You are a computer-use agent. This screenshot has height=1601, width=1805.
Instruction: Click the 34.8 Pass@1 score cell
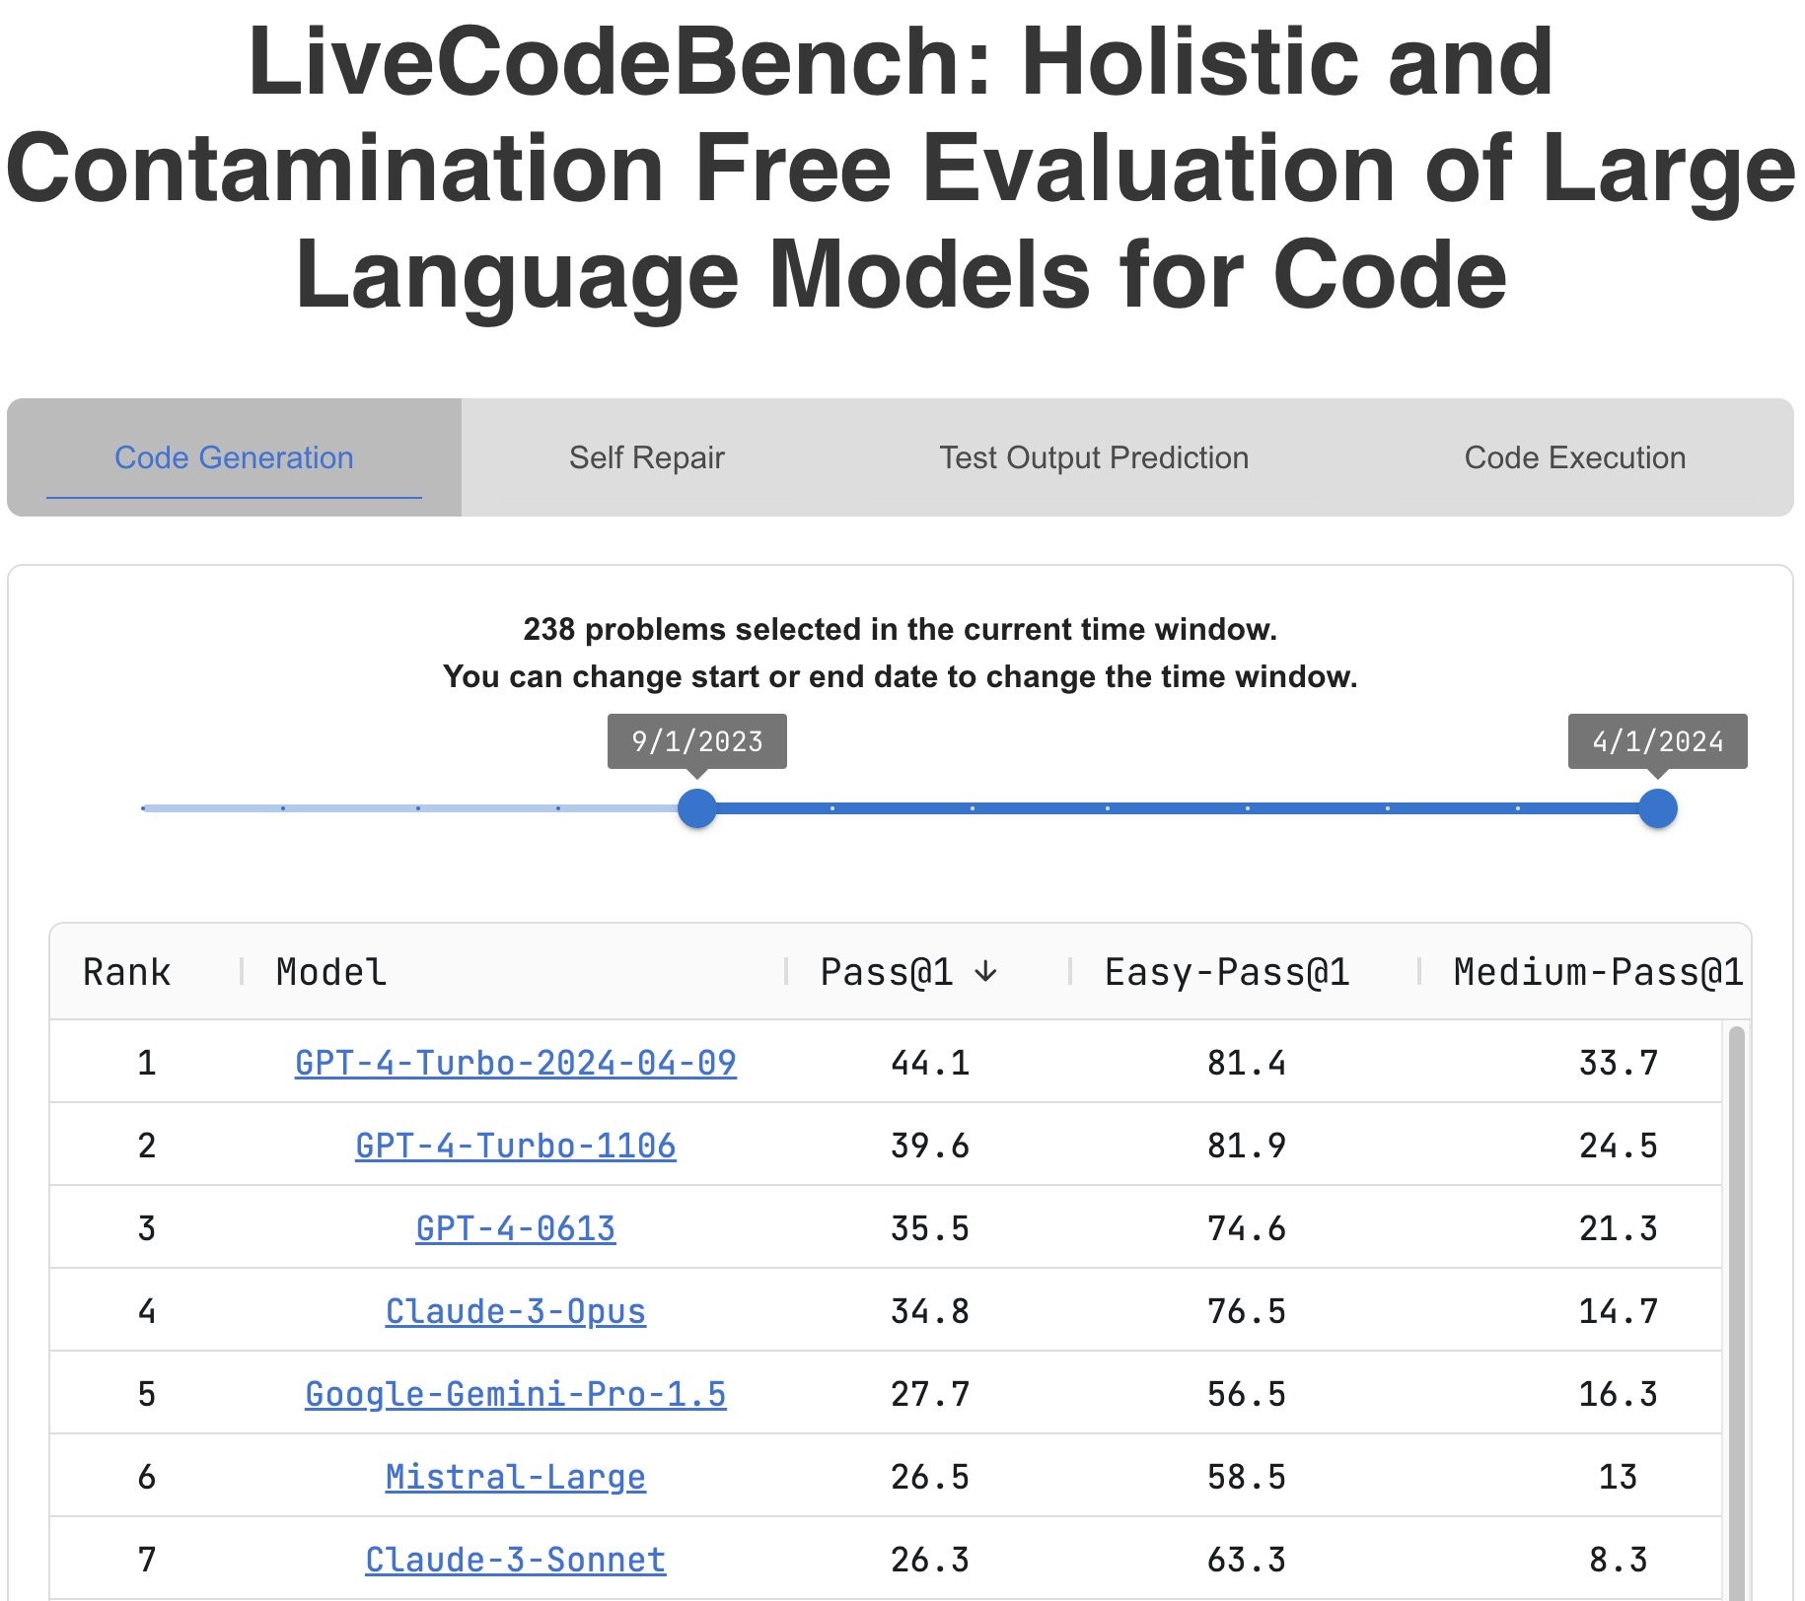[930, 1311]
